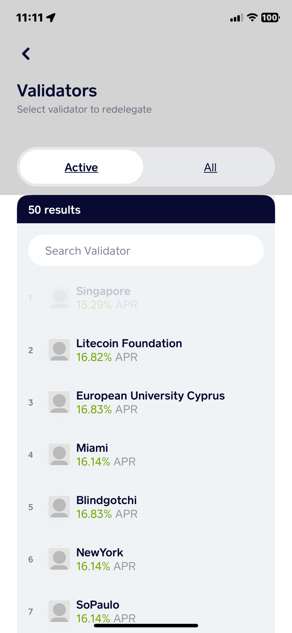Tap the European University Cyprus avatar
Image resolution: width=292 pixels, height=633 pixels.
pyautogui.click(x=59, y=402)
